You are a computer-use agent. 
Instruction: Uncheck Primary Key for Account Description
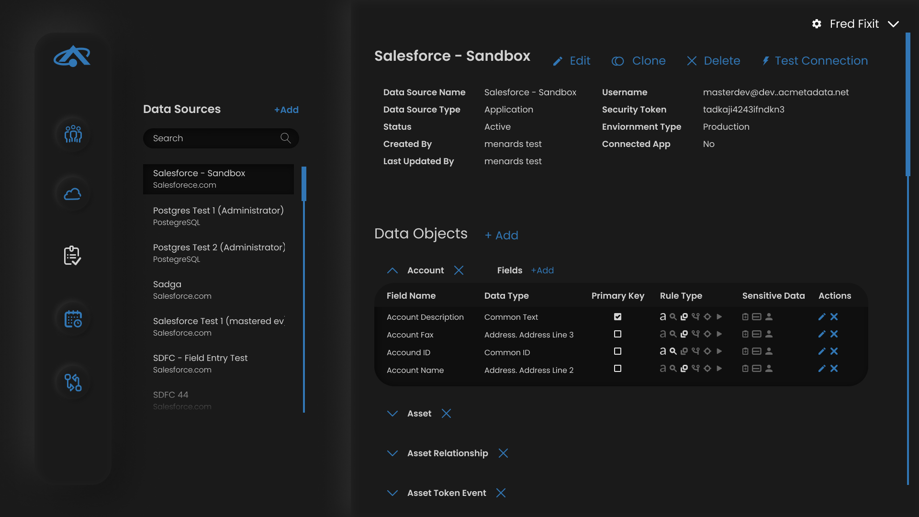click(x=617, y=316)
